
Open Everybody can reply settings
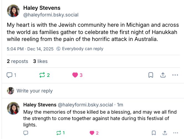pyautogui.click(x=80, y=49)
